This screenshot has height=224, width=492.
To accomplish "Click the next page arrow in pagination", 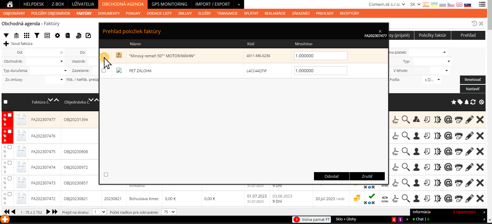I will pyautogui.click(x=48, y=212).
